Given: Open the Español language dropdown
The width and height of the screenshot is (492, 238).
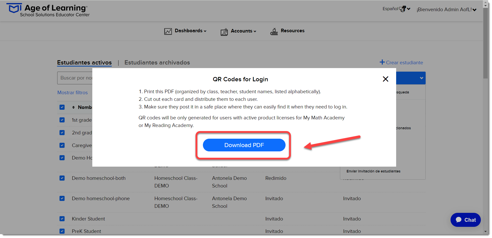Looking at the screenshot, I should point(396,9).
